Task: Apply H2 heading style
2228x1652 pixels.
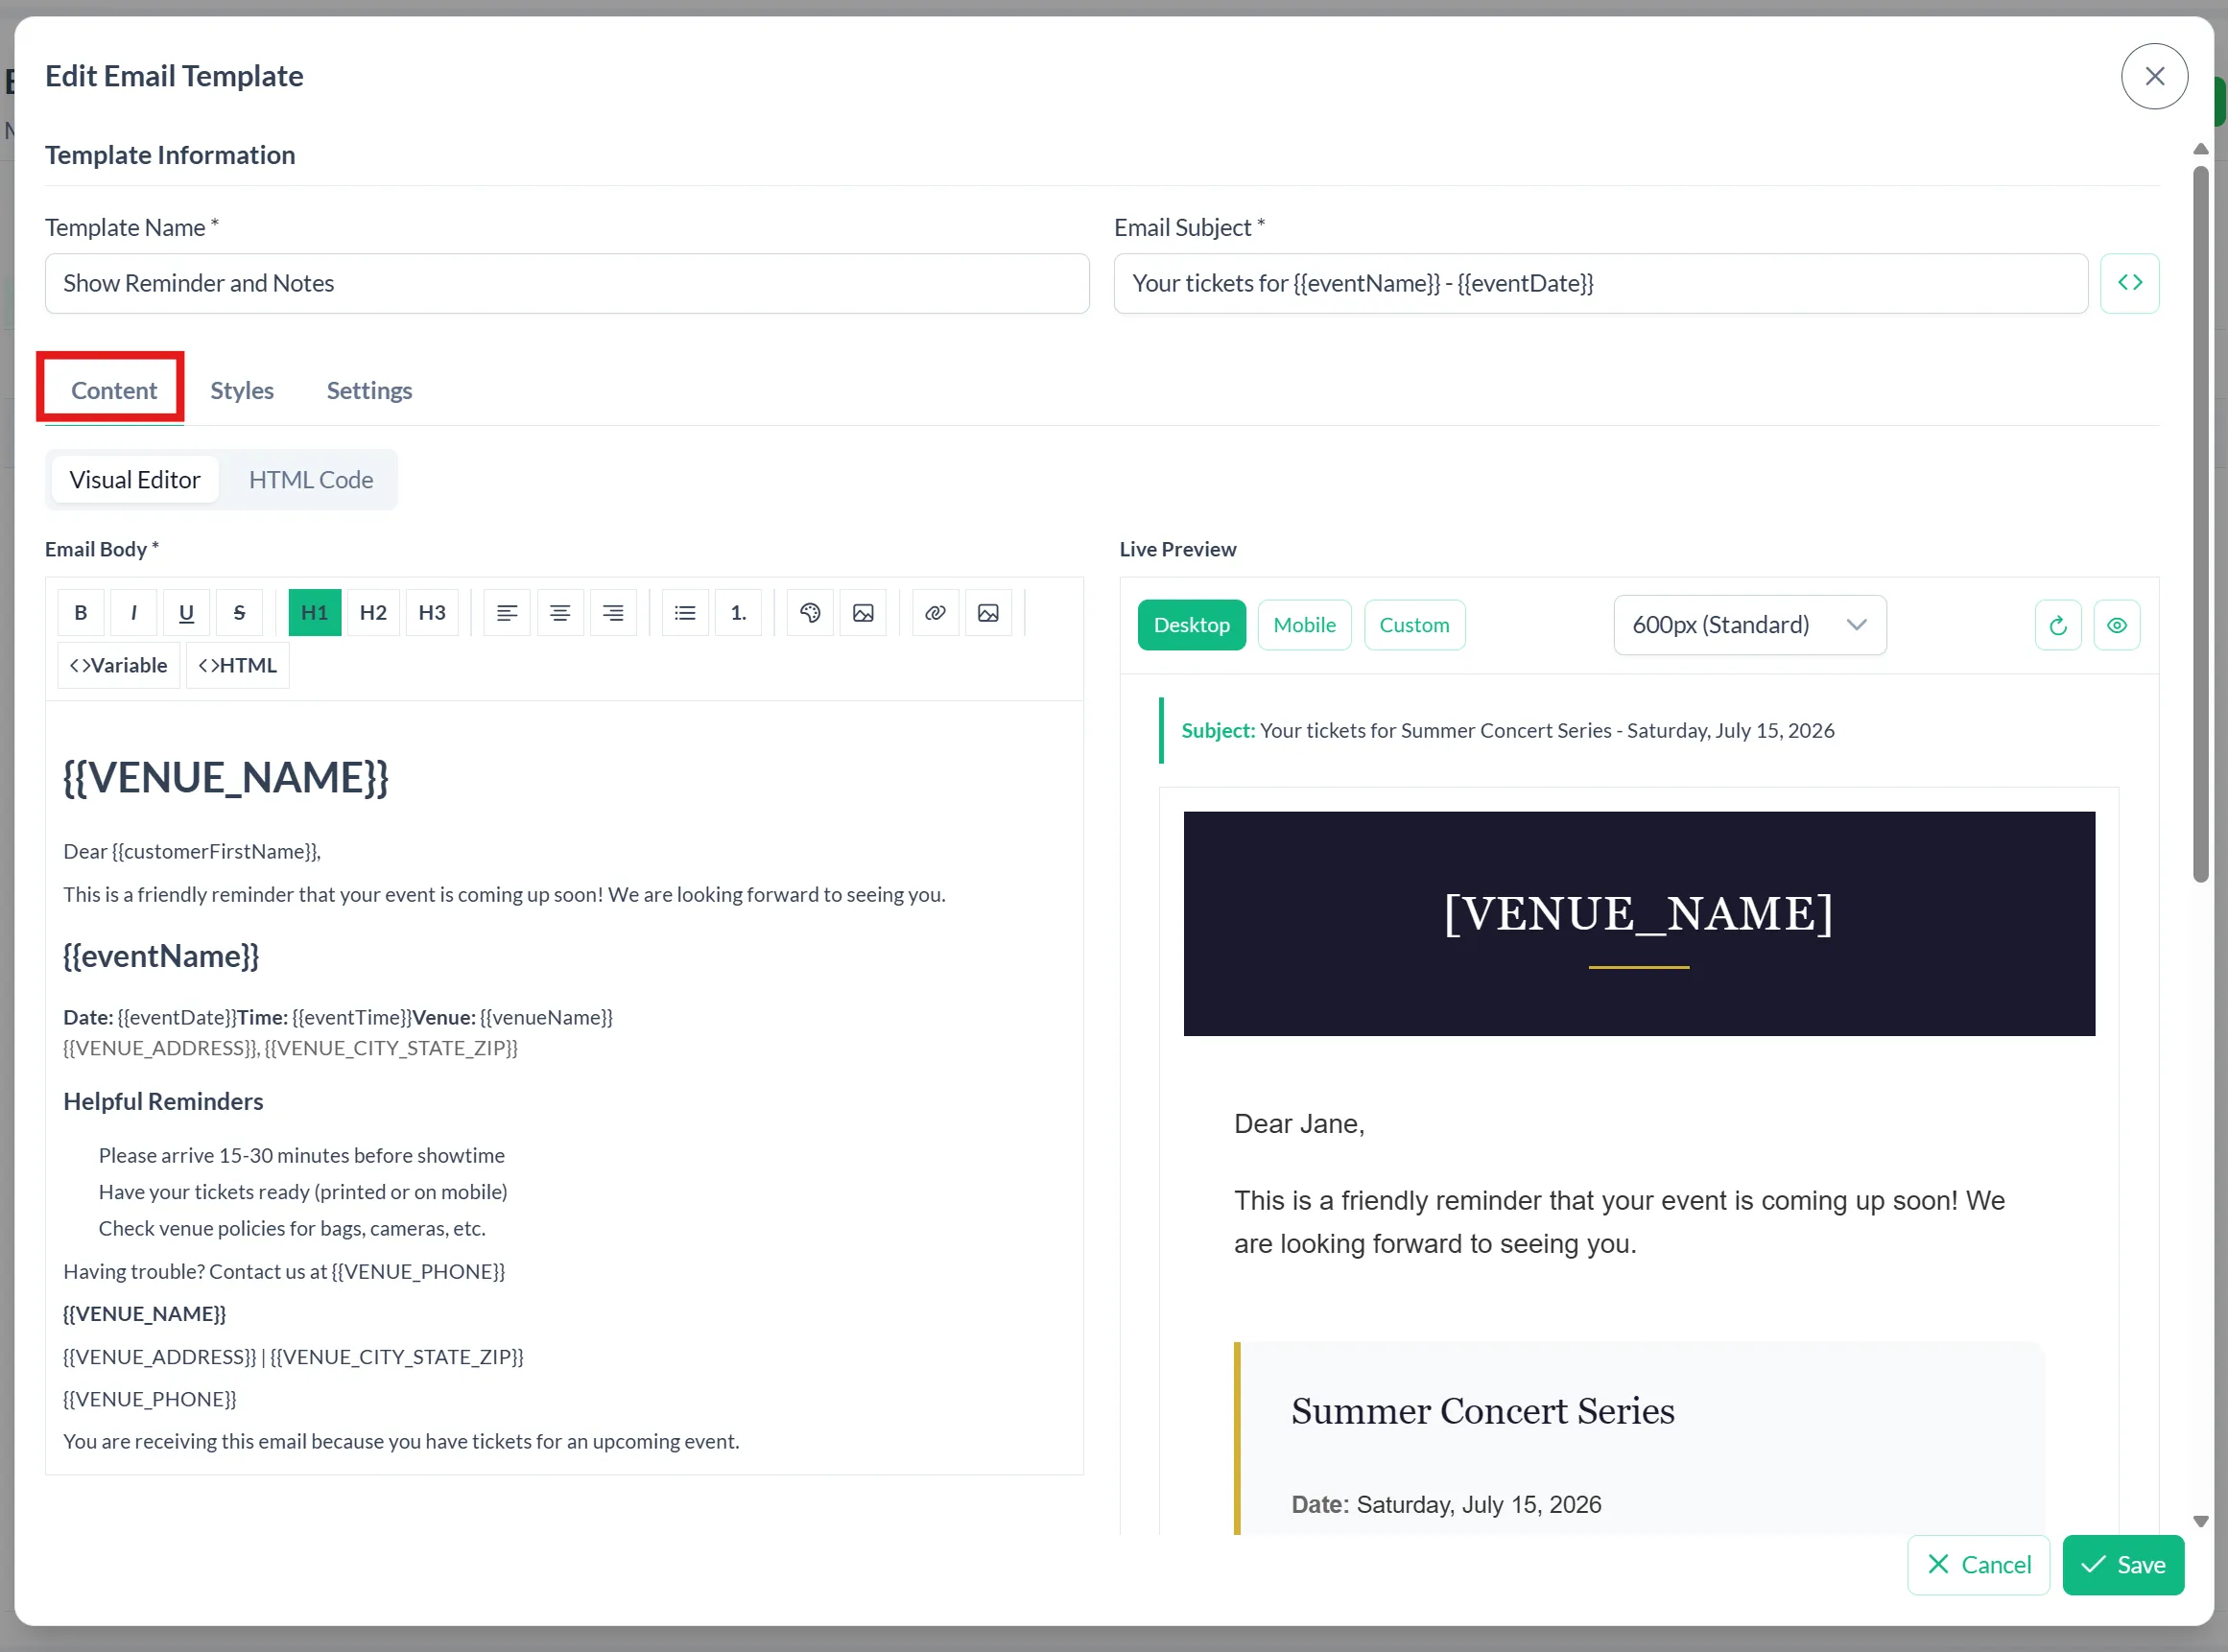Action: (x=373, y=613)
